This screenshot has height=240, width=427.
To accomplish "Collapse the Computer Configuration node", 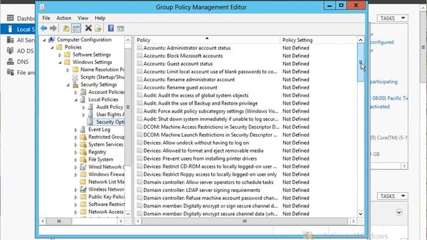I will (x=45, y=40).
